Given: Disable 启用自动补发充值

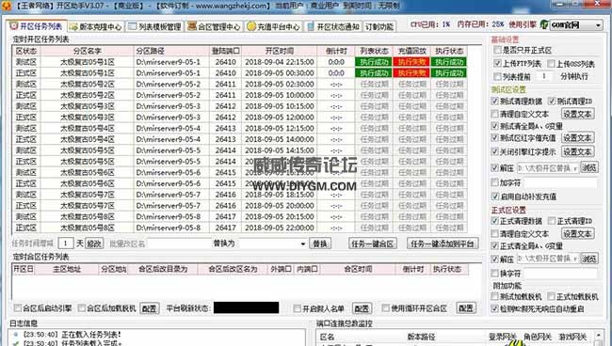Looking at the screenshot, I should (x=495, y=197).
